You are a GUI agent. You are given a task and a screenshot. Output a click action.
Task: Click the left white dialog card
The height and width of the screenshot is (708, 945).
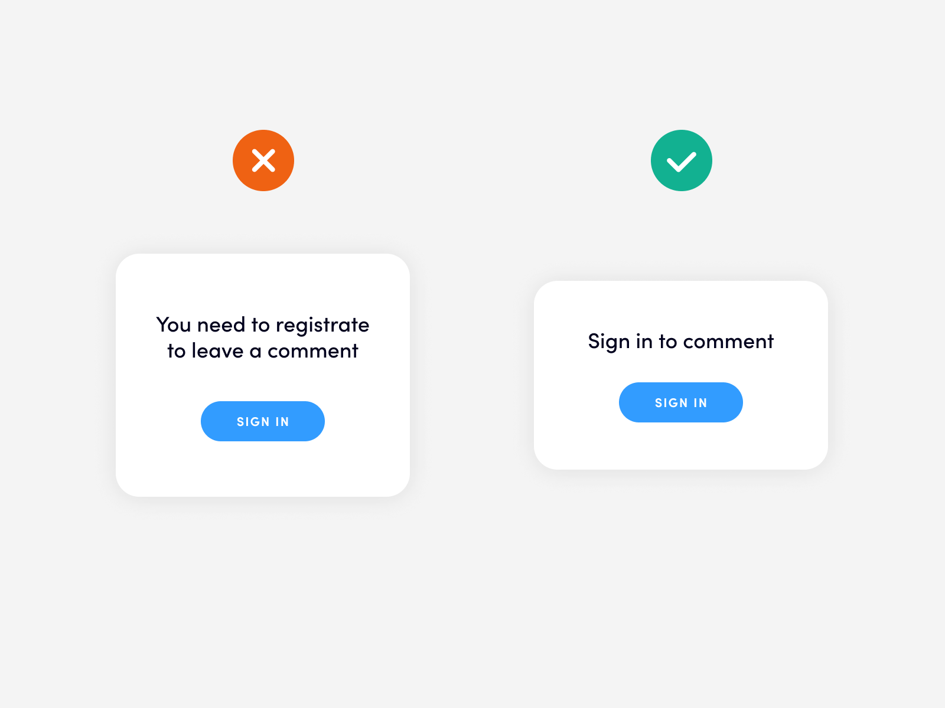click(263, 375)
